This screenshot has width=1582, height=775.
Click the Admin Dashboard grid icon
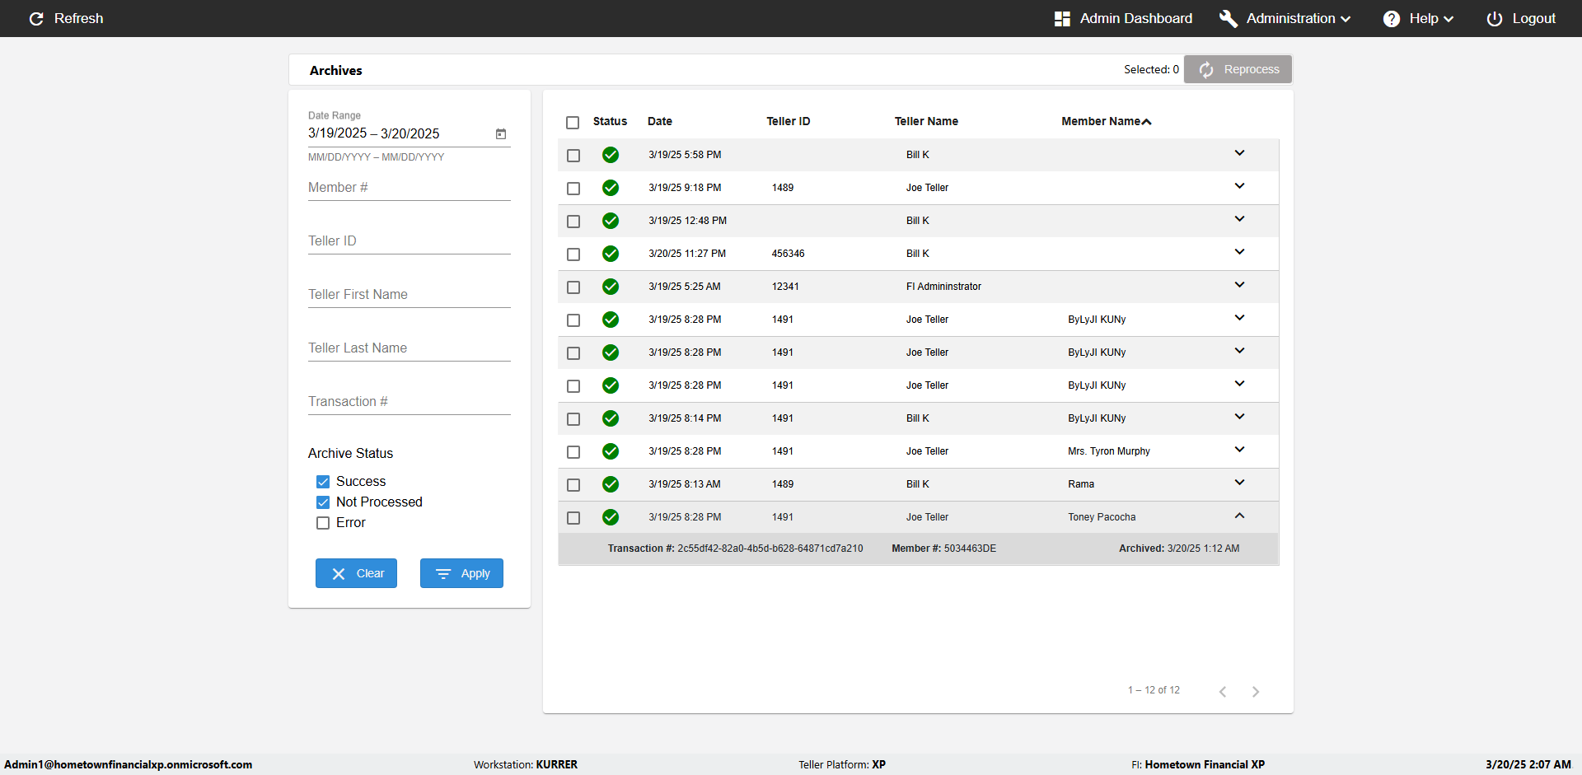[1062, 19]
